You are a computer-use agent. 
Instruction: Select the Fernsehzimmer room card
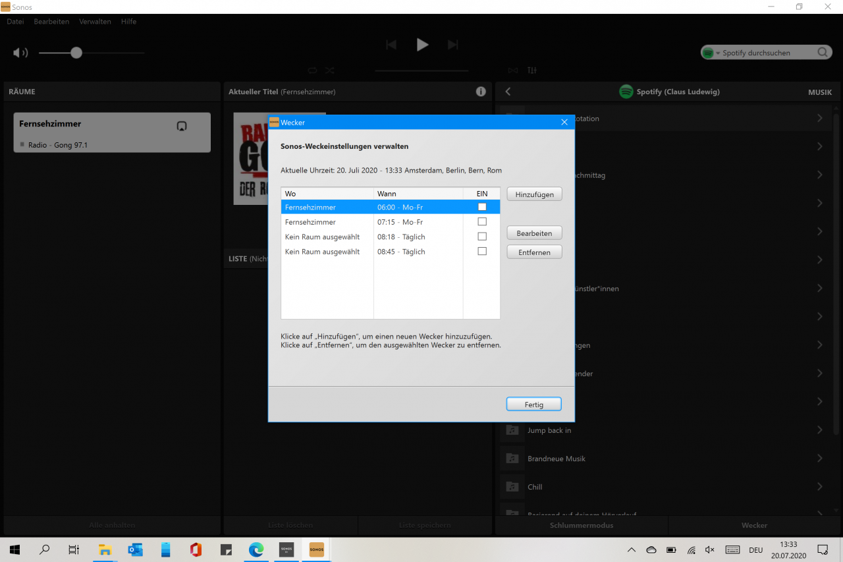[x=112, y=132]
